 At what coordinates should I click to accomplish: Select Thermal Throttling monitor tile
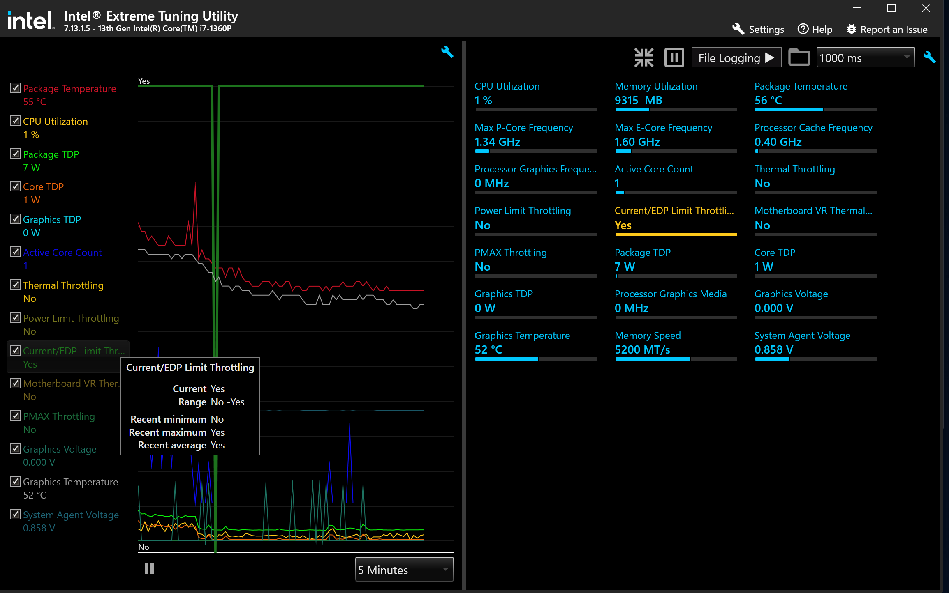[815, 179]
